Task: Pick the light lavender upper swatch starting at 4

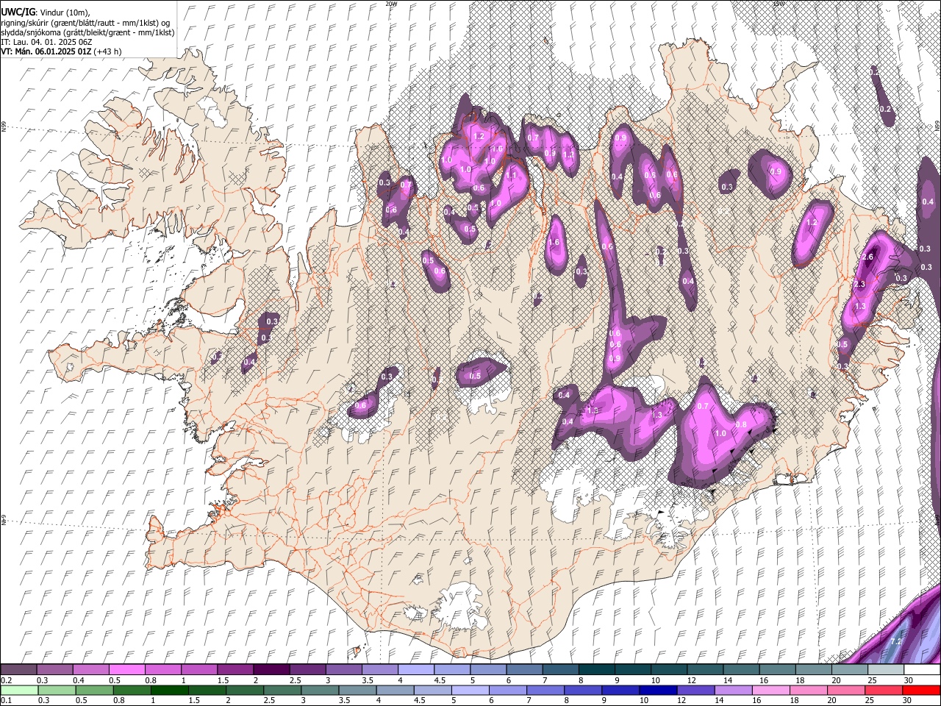Action: (415, 670)
